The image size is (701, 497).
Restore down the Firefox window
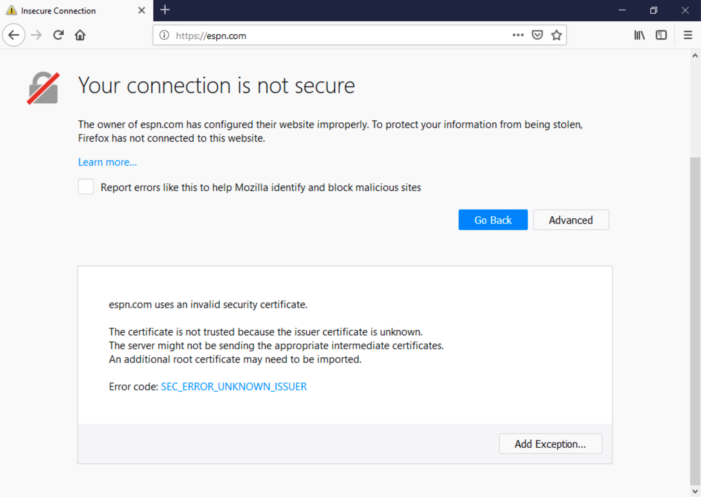point(653,10)
